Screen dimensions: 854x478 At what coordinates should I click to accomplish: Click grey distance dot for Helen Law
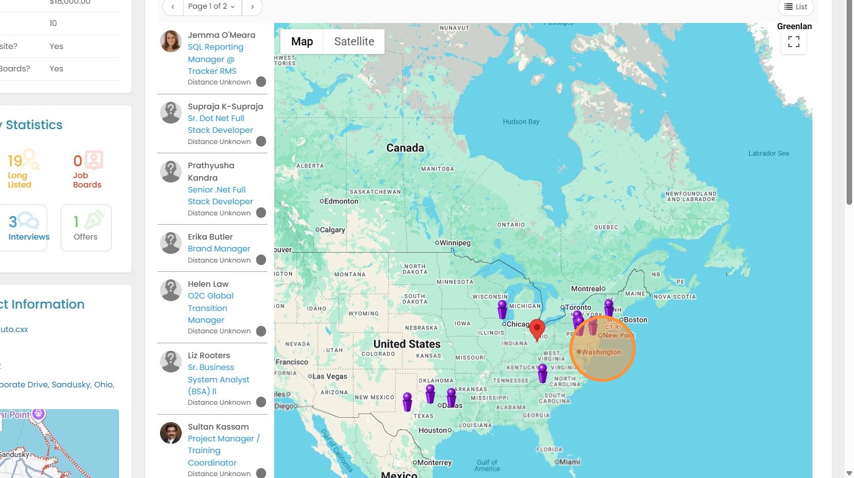coord(261,331)
